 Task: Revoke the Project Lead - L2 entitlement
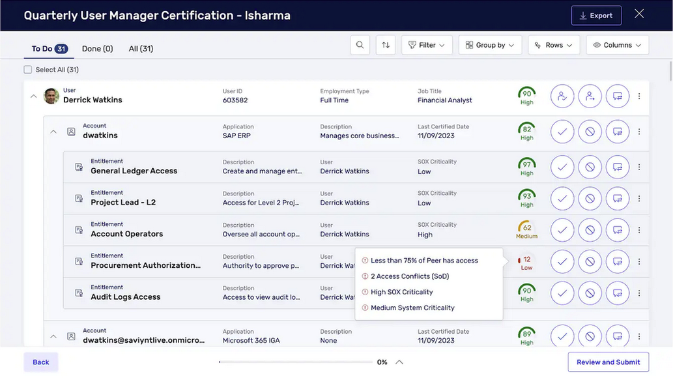tap(590, 198)
